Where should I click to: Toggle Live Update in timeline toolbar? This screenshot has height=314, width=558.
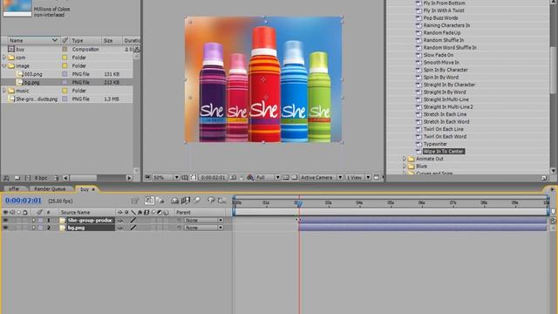pos(149,201)
